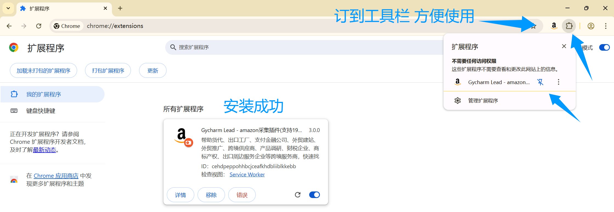Image resolution: width=614 pixels, height=212 pixels.
Task: Click the chrome://extensions address bar
Action: click(x=296, y=26)
